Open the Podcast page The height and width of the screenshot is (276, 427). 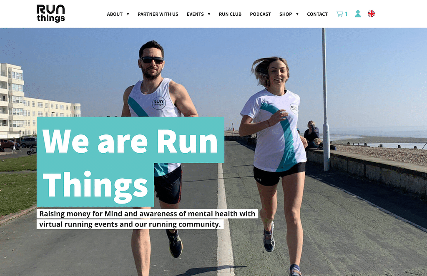[260, 14]
